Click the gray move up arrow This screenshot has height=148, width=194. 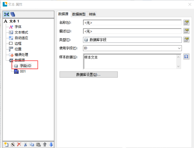(45, 144)
